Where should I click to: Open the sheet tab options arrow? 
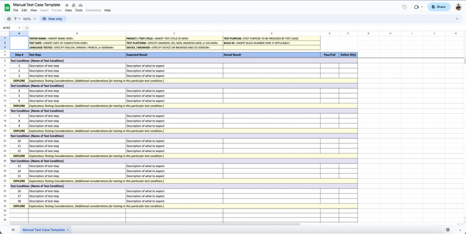point(68,230)
